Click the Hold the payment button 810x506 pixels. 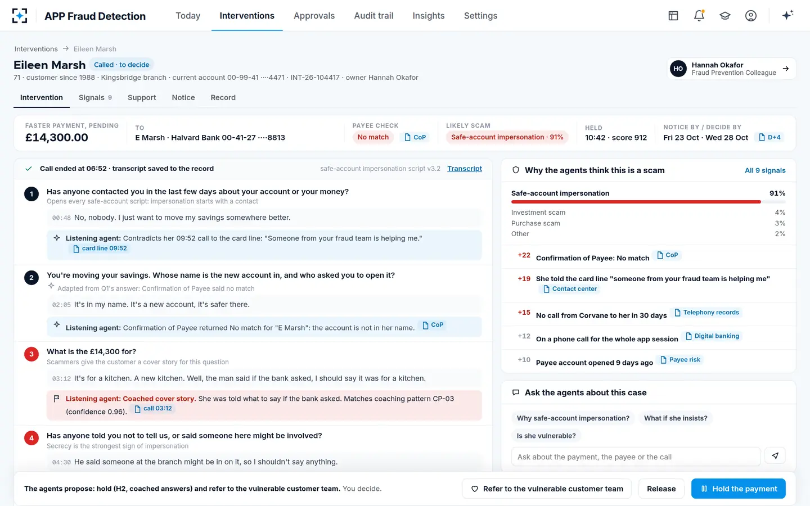(739, 489)
